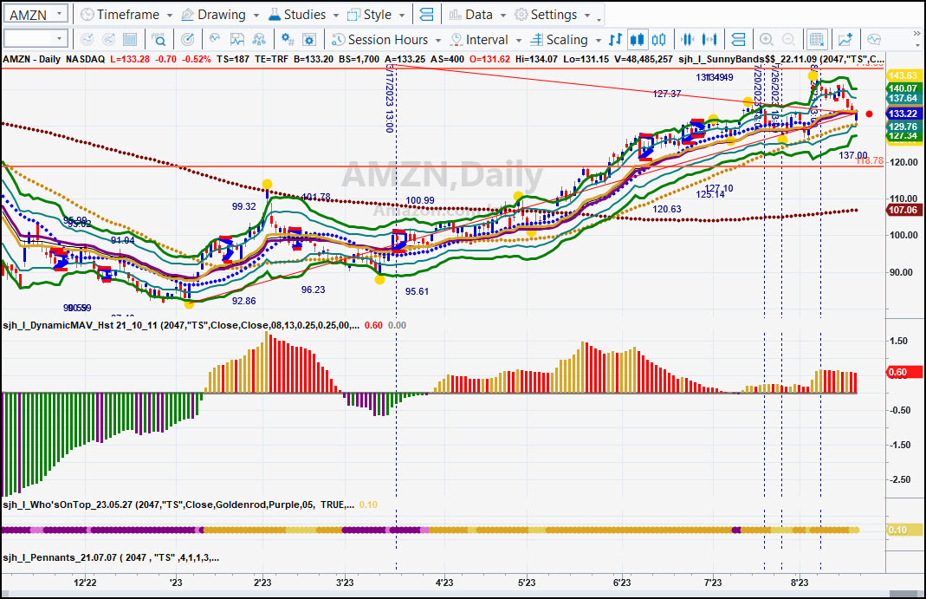926x599 pixels.
Task: Click the greyed grid table icon
Action: tap(130, 40)
